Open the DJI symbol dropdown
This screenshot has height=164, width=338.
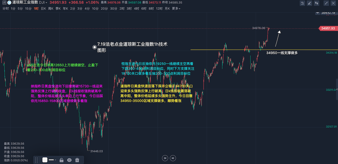[43, 2]
